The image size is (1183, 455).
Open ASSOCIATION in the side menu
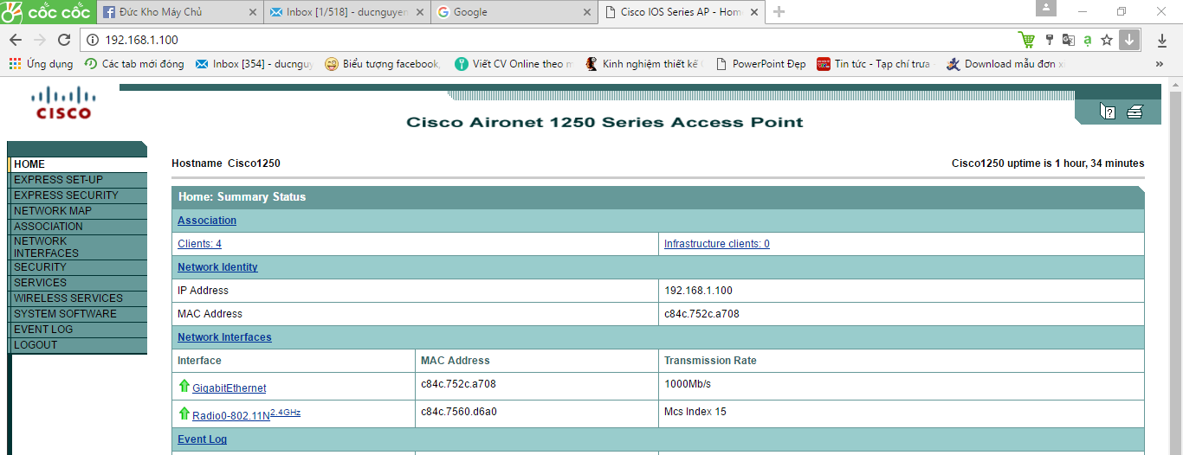click(78, 227)
